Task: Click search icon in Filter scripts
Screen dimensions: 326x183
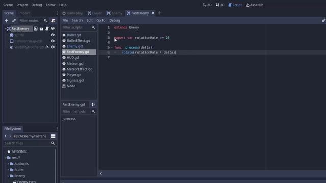Action: tap(93, 27)
